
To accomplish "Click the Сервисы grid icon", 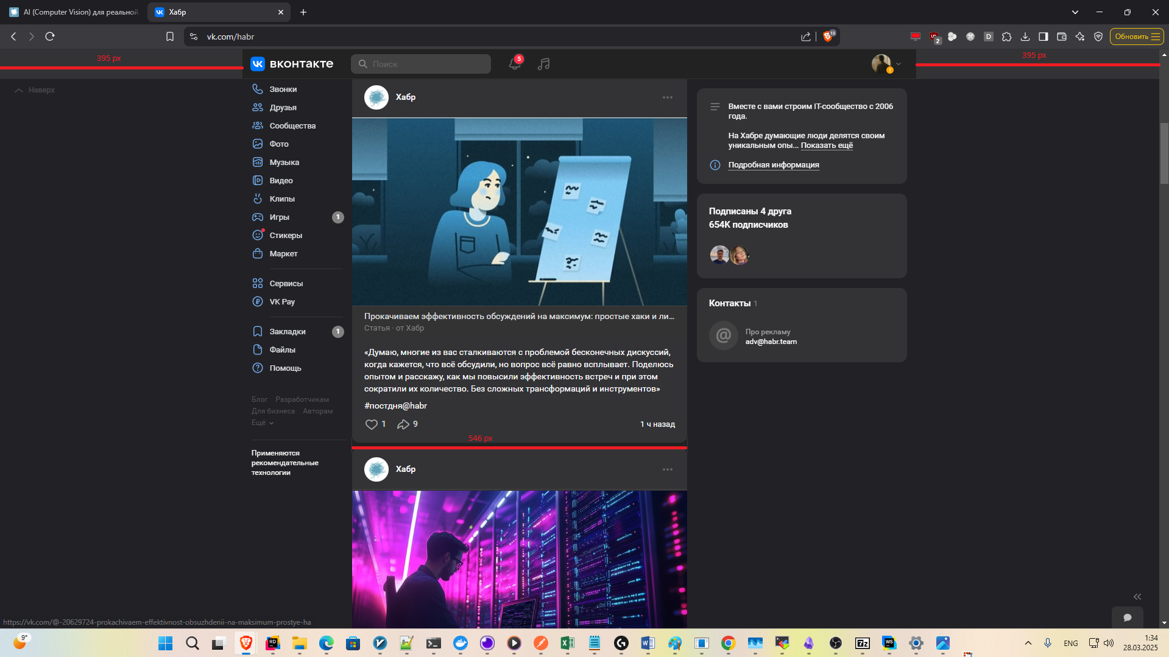I will point(258,283).
